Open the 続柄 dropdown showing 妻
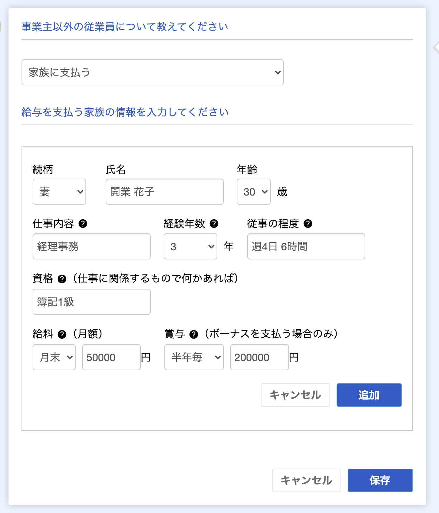This screenshot has width=439, height=513. click(x=59, y=192)
